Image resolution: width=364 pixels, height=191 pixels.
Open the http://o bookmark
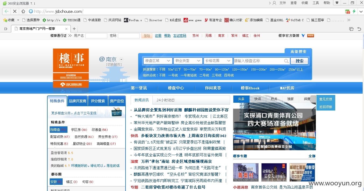tap(51, 20)
